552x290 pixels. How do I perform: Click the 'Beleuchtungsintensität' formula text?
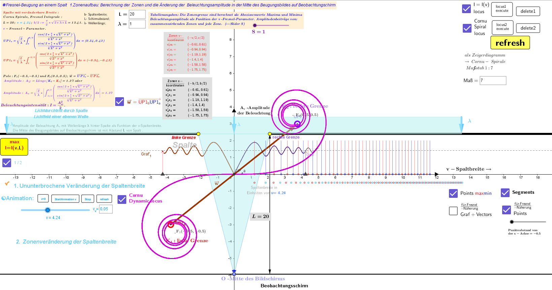pos(33,104)
